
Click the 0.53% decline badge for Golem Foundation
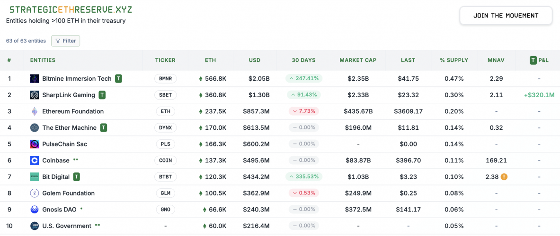(303, 194)
